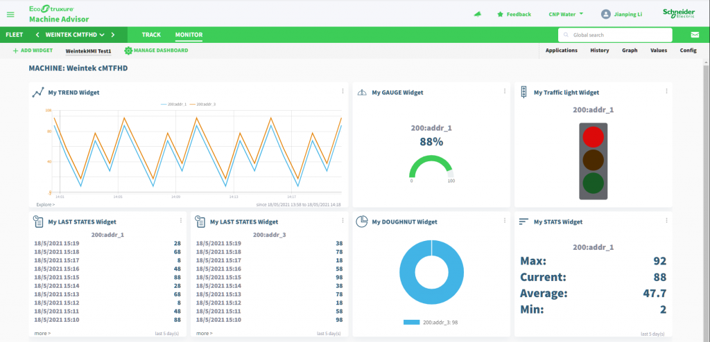Switch to the TRACK tab
This screenshot has width=710, height=342.
tap(151, 35)
